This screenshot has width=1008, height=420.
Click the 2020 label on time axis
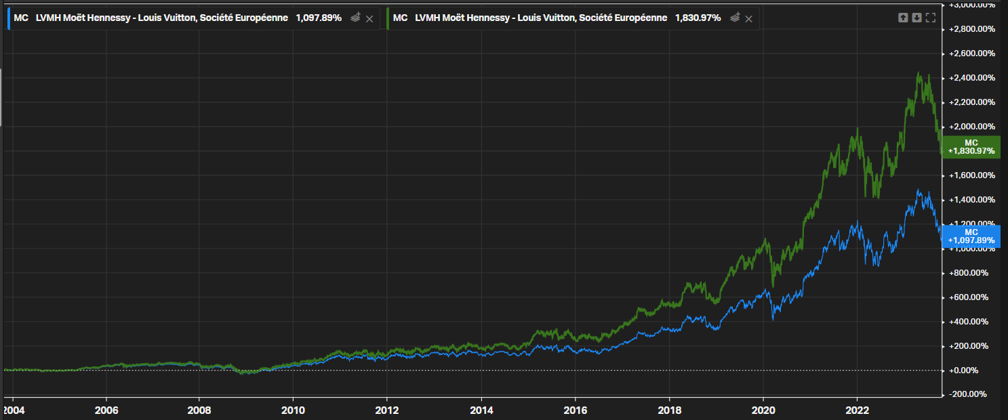click(x=763, y=410)
